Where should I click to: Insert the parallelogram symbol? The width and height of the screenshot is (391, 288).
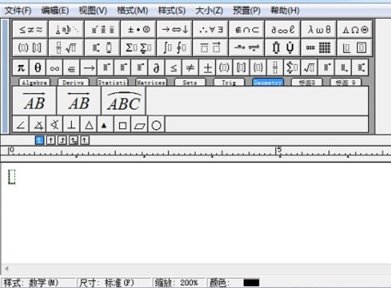click(139, 125)
